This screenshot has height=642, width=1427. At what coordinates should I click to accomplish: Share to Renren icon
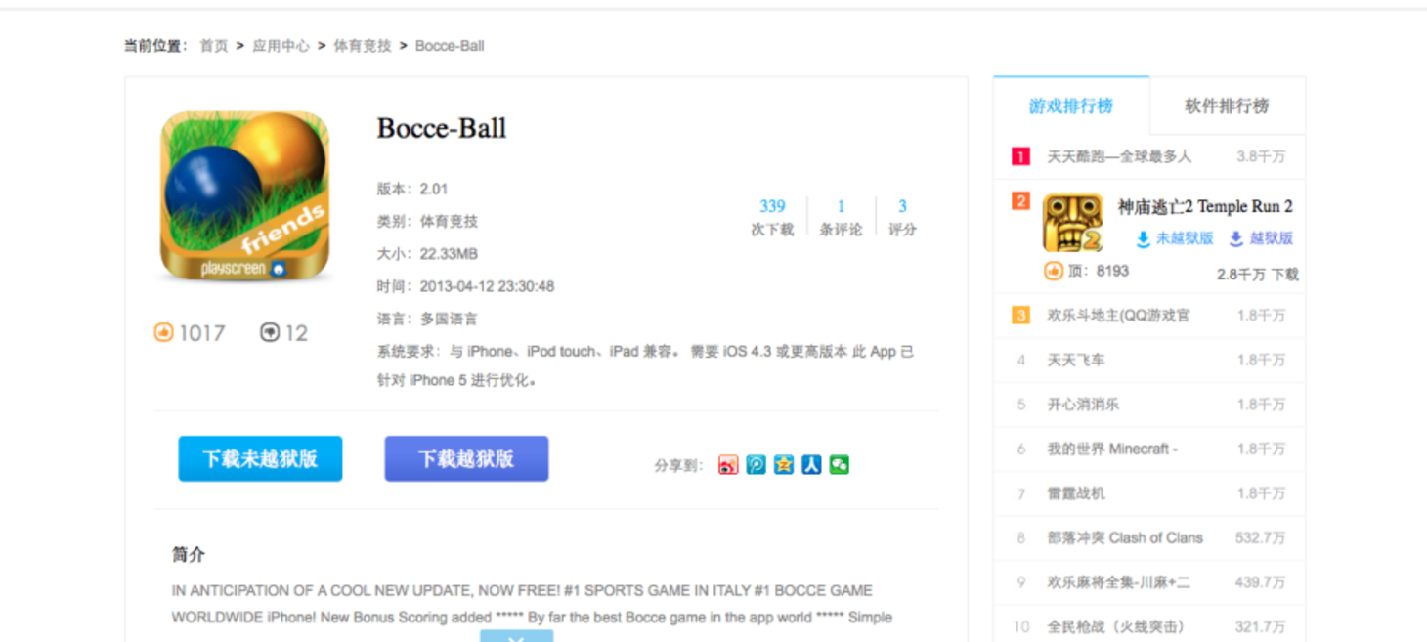pos(811,465)
